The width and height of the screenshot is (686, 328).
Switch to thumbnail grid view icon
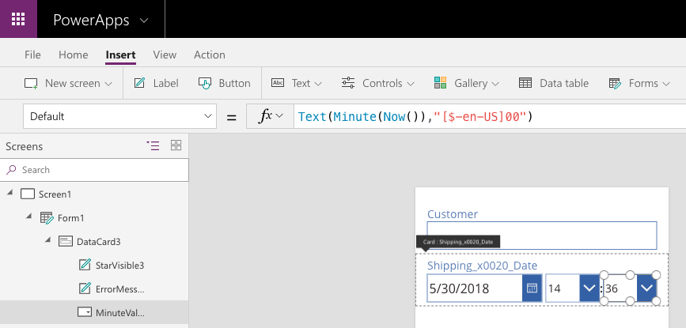[176, 145]
